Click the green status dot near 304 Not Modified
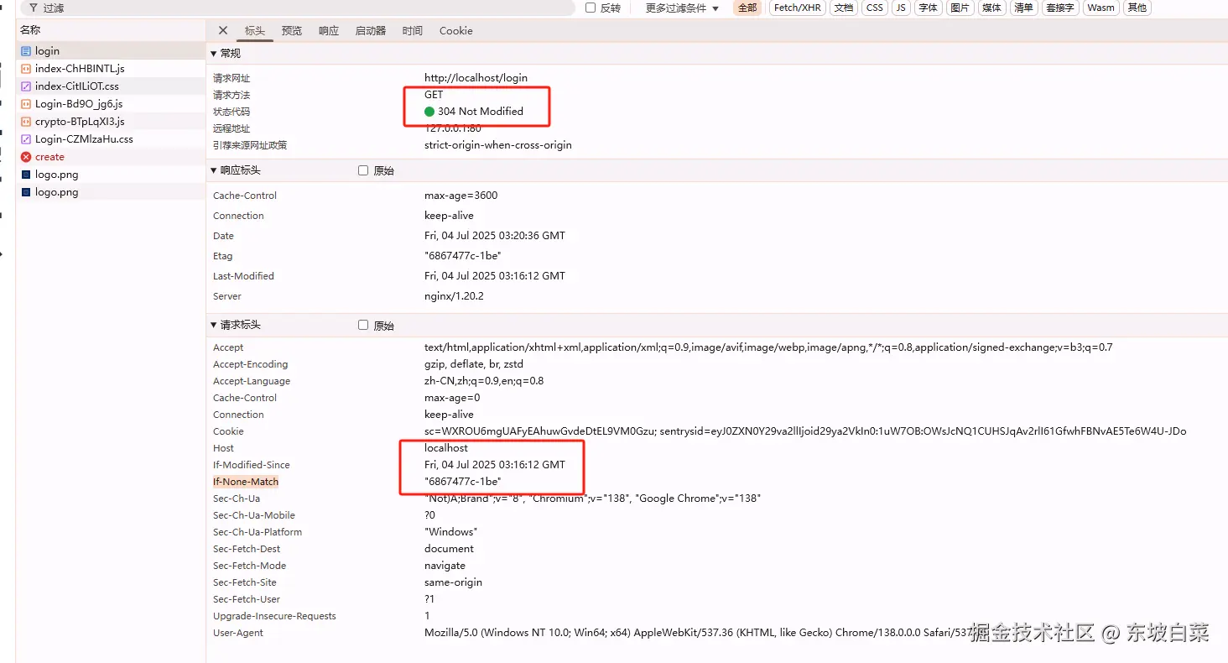Viewport: 1228px width, 663px height. 429,112
